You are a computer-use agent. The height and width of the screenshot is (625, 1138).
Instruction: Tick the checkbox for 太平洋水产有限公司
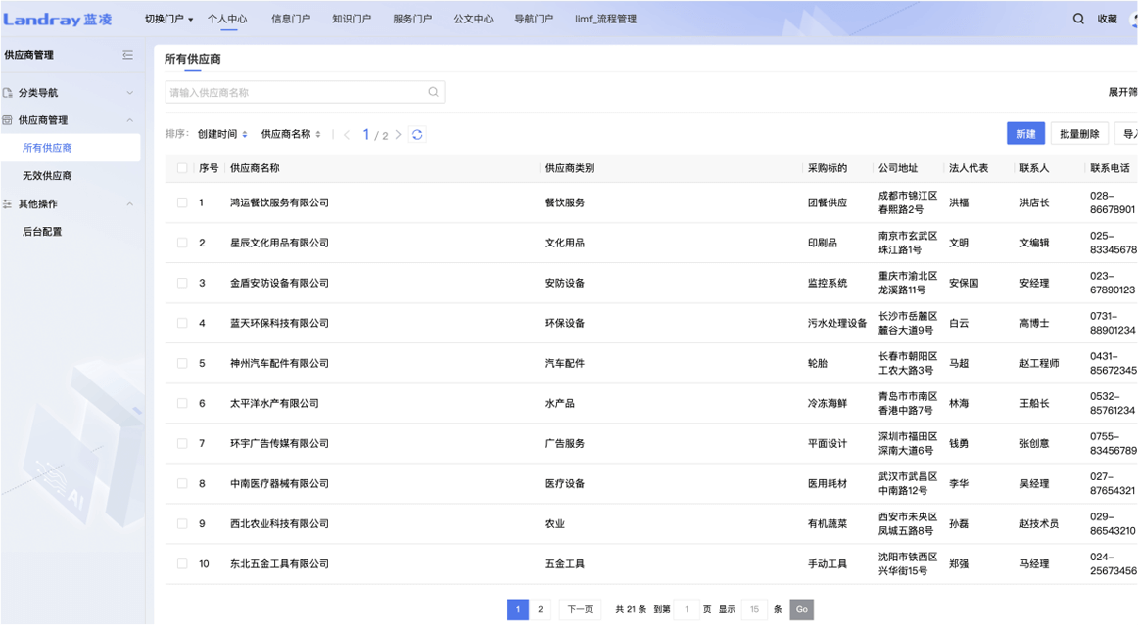pyautogui.click(x=182, y=403)
